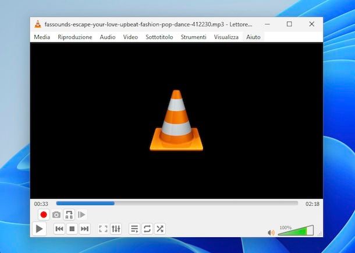Skip to the previous track

(x=59, y=229)
